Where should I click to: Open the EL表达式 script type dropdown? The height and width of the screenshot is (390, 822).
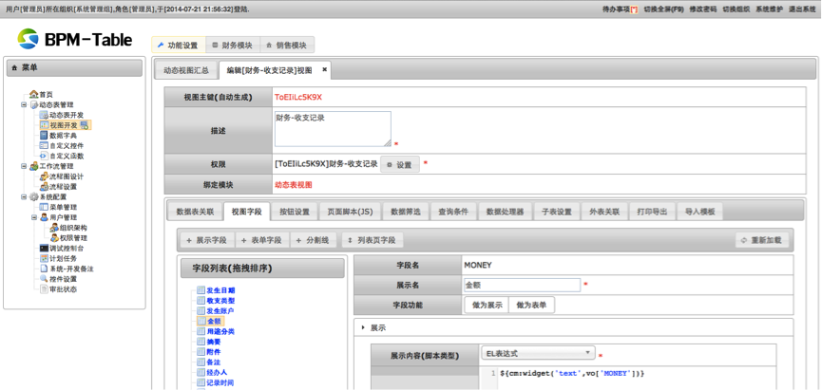pyautogui.click(x=537, y=353)
